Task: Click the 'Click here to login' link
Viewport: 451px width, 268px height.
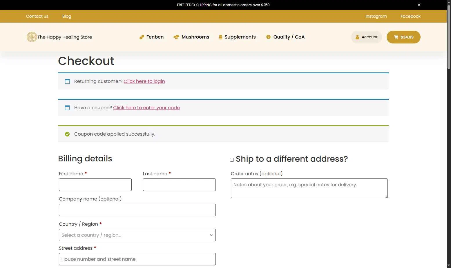Action: tap(144, 81)
